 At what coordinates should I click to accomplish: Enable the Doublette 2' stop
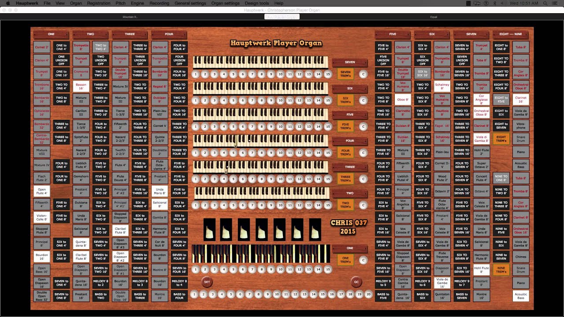coord(160,151)
